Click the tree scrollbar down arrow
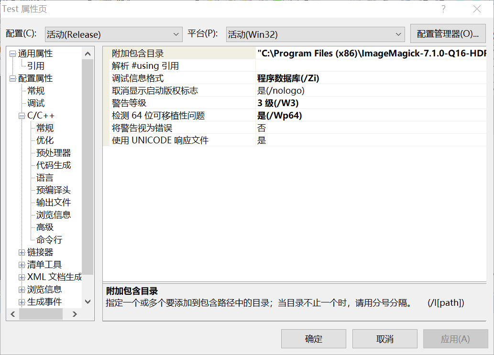Image resolution: width=494 pixels, height=355 pixels. pyautogui.click(x=88, y=301)
